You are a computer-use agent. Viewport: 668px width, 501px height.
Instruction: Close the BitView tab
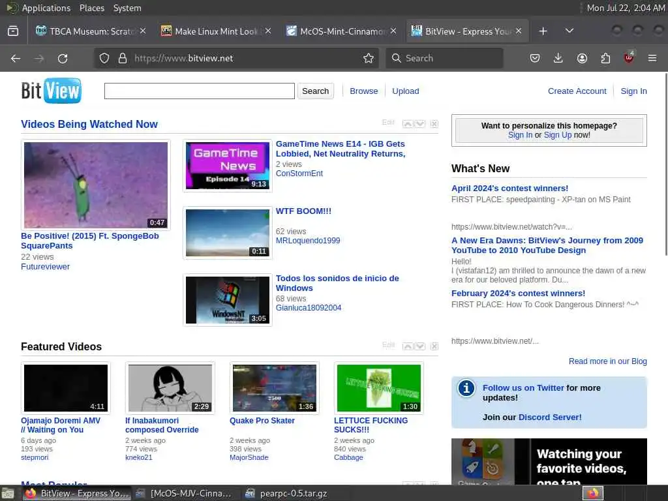[519, 31]
